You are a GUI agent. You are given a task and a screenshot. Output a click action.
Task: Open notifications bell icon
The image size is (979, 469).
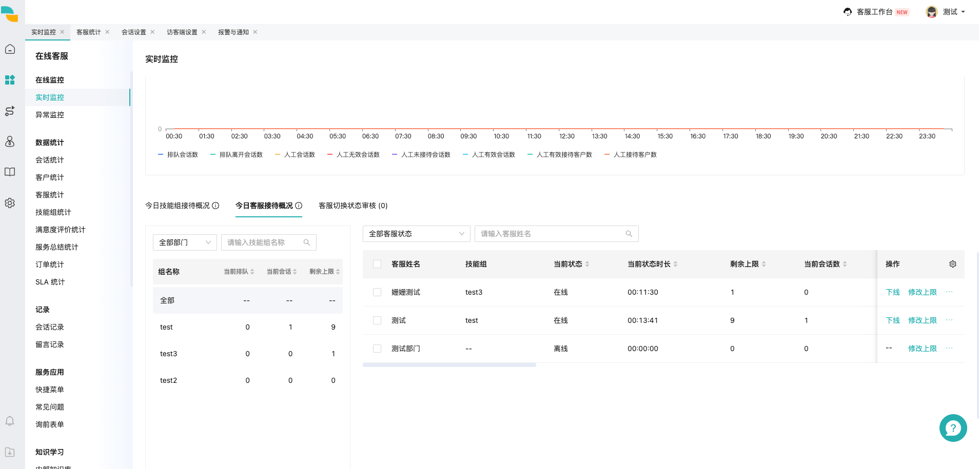point(10,421)
